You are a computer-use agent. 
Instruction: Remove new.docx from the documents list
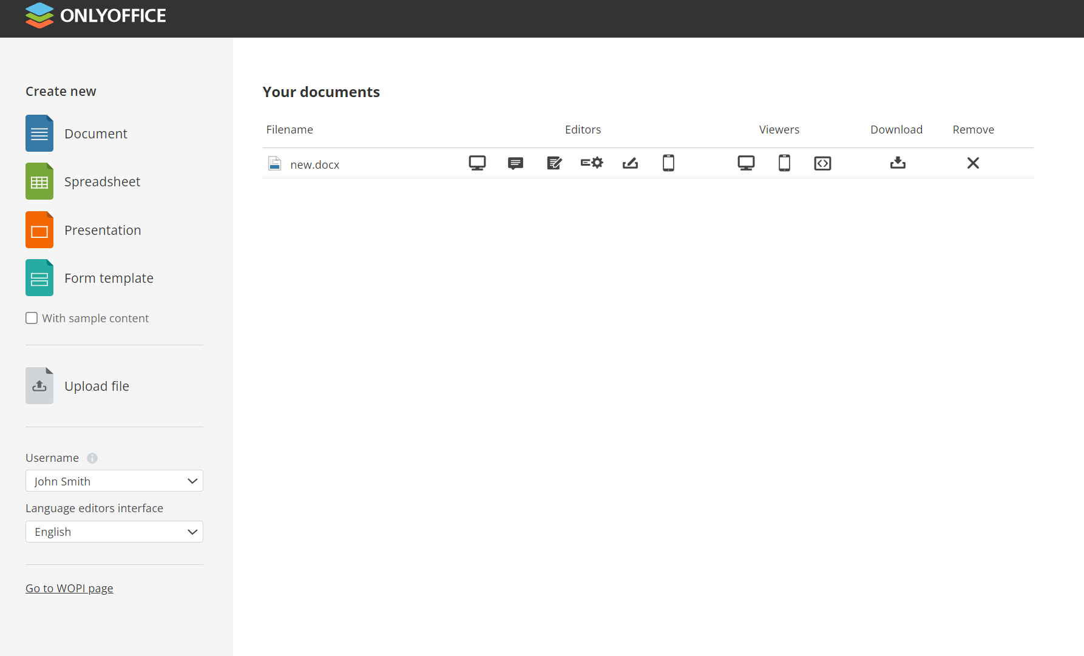[x=973, y=163]
